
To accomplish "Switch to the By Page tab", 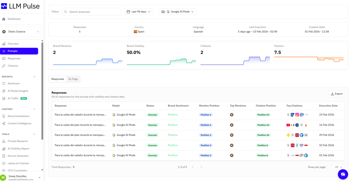I will [73, 79].
